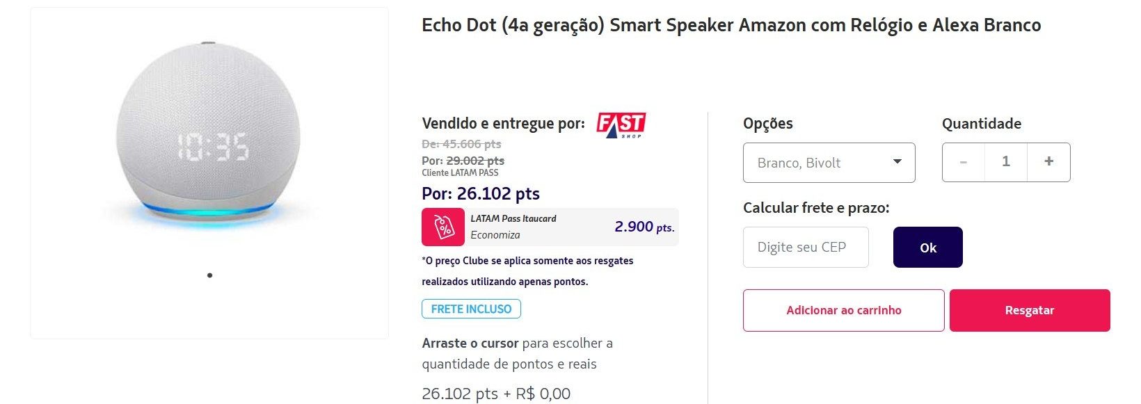
Task: Click the LATAM Pass Itaucard savings banner
Action: 550,227
